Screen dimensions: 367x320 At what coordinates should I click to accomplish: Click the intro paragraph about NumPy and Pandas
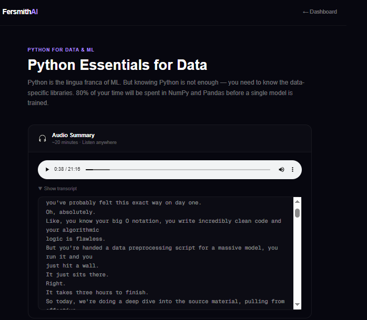pos(166,92)
